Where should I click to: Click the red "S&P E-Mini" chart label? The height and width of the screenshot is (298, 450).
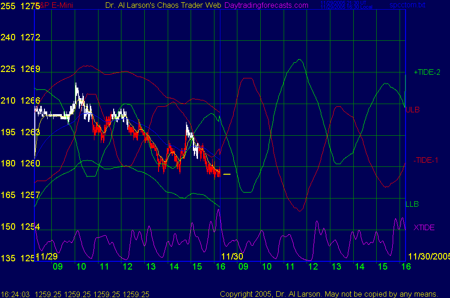click(x=55, y=5)
